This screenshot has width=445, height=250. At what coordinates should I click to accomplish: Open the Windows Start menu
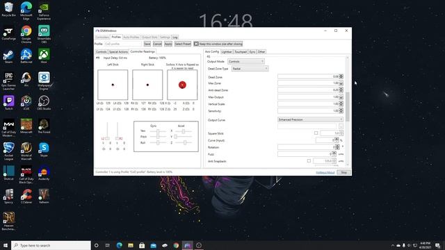click(6, 245)
